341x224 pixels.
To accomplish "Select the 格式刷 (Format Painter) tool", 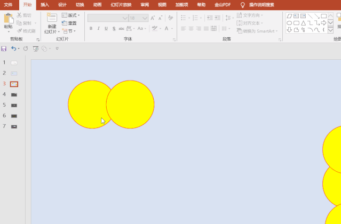I will click(26, 31).
